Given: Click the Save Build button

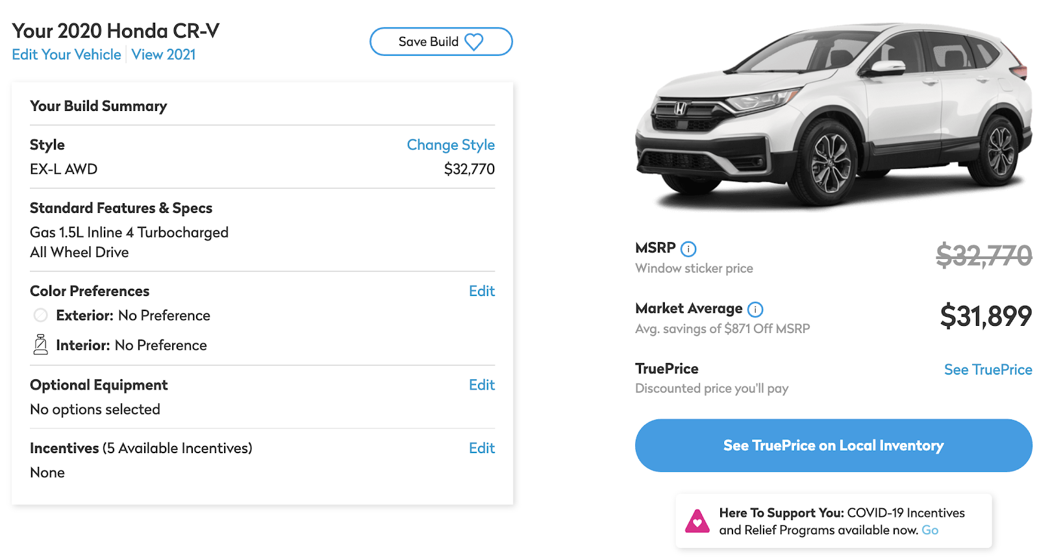Looking at the screenshot, I should click(x=441, y=41).
